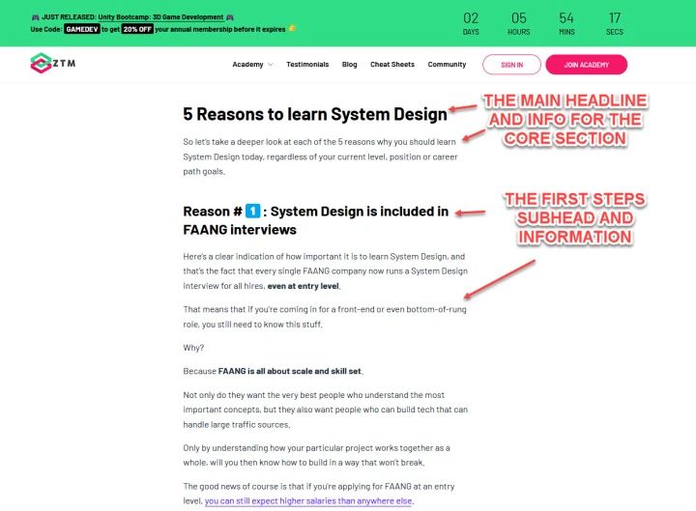Click the blue number 1 emoji icon
The width and height of the screenshot is (696, 511).
252,211
